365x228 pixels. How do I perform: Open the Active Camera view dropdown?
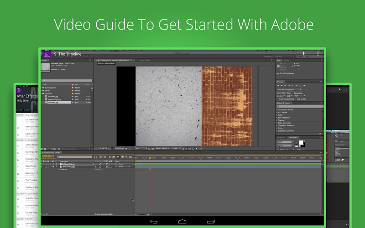162,148
